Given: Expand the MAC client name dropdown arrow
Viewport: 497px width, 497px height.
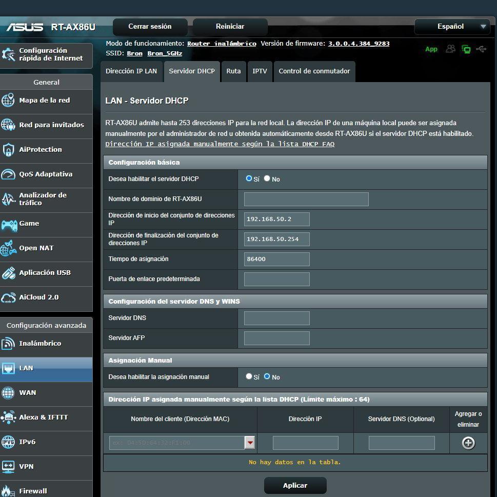Looking at the screenshot, I should click(250, 443).
